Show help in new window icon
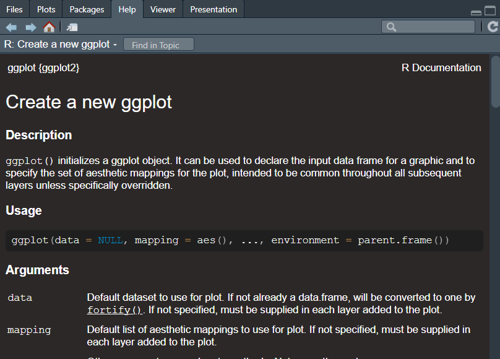Viewport: 500px width, 359px height. tap(72, 27)
